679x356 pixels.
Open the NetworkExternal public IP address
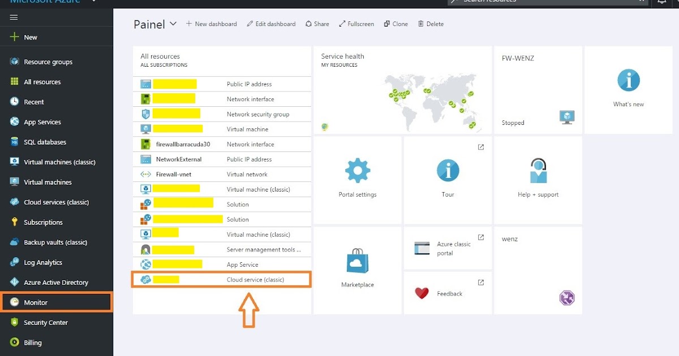(179, 159)
